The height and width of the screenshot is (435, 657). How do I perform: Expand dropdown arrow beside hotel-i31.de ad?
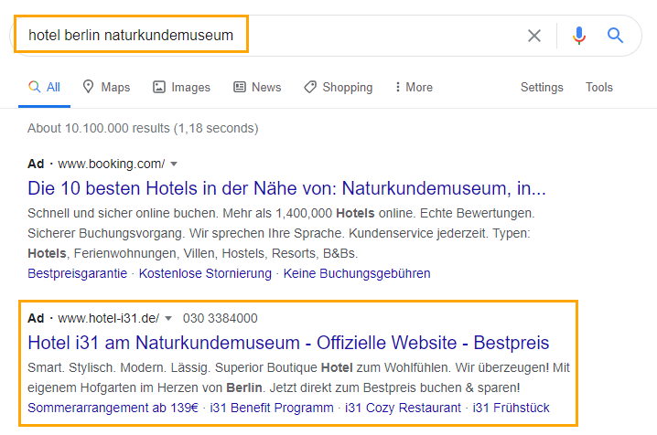pos(168,318)
